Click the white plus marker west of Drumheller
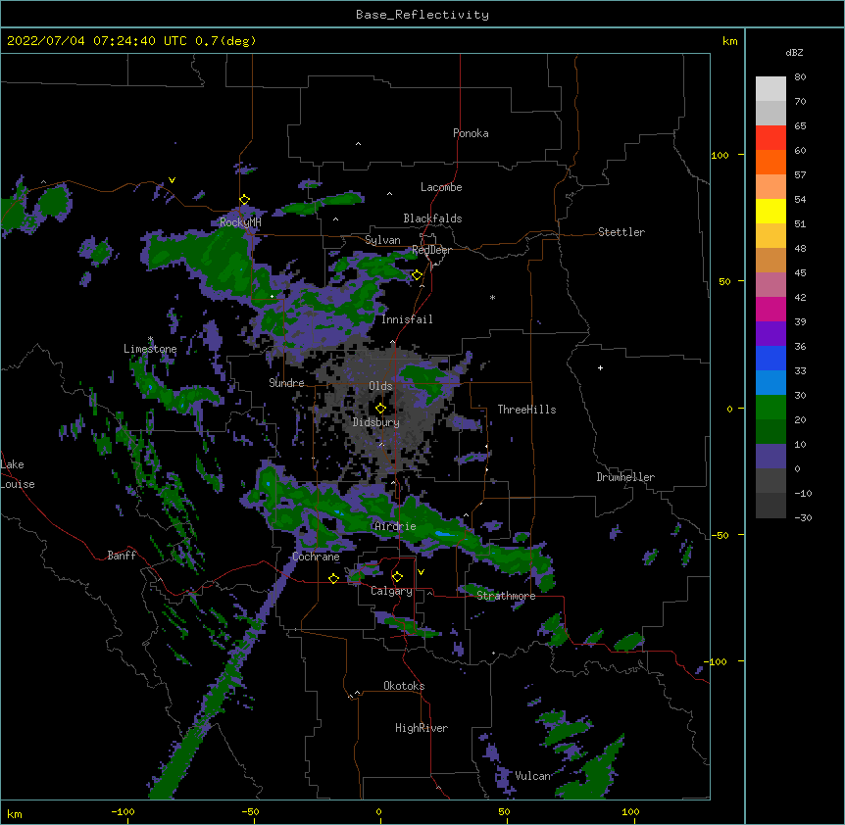845x825 pixels. coord(600,367)
